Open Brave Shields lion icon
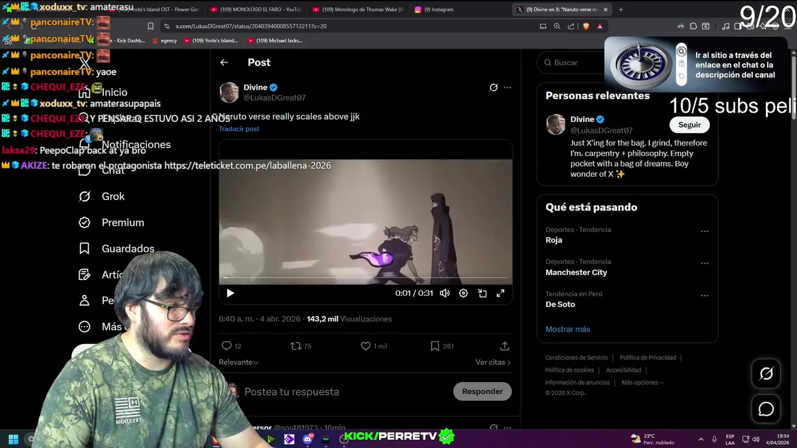Image resolution: width=797 pixels, height=448 pixels. point(585,26)
